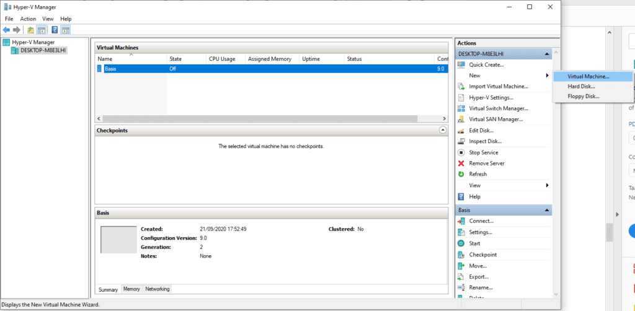Sort by Assigned Memory column header
This screenshot has height=311, width=635.
(272, 59)
